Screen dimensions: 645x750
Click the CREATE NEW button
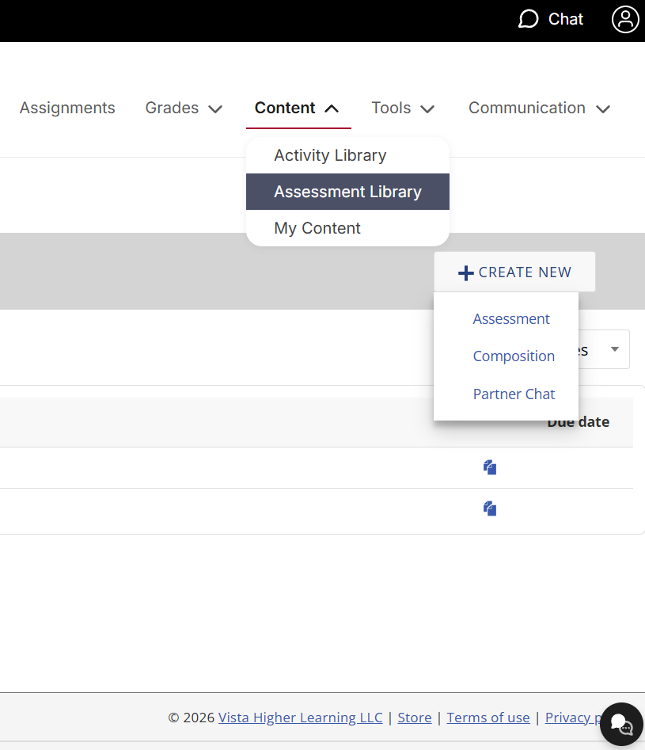(514, 272)
